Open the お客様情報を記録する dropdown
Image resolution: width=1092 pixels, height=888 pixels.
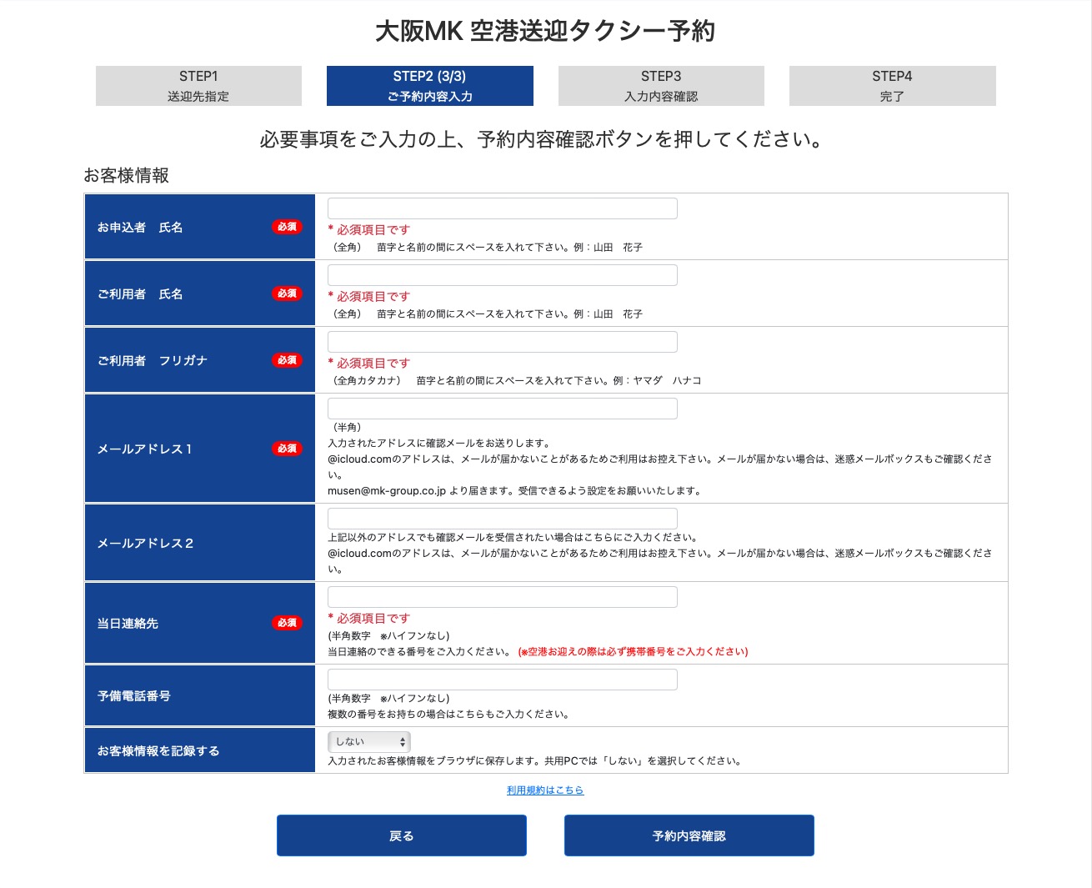click(x=369, y=741)
